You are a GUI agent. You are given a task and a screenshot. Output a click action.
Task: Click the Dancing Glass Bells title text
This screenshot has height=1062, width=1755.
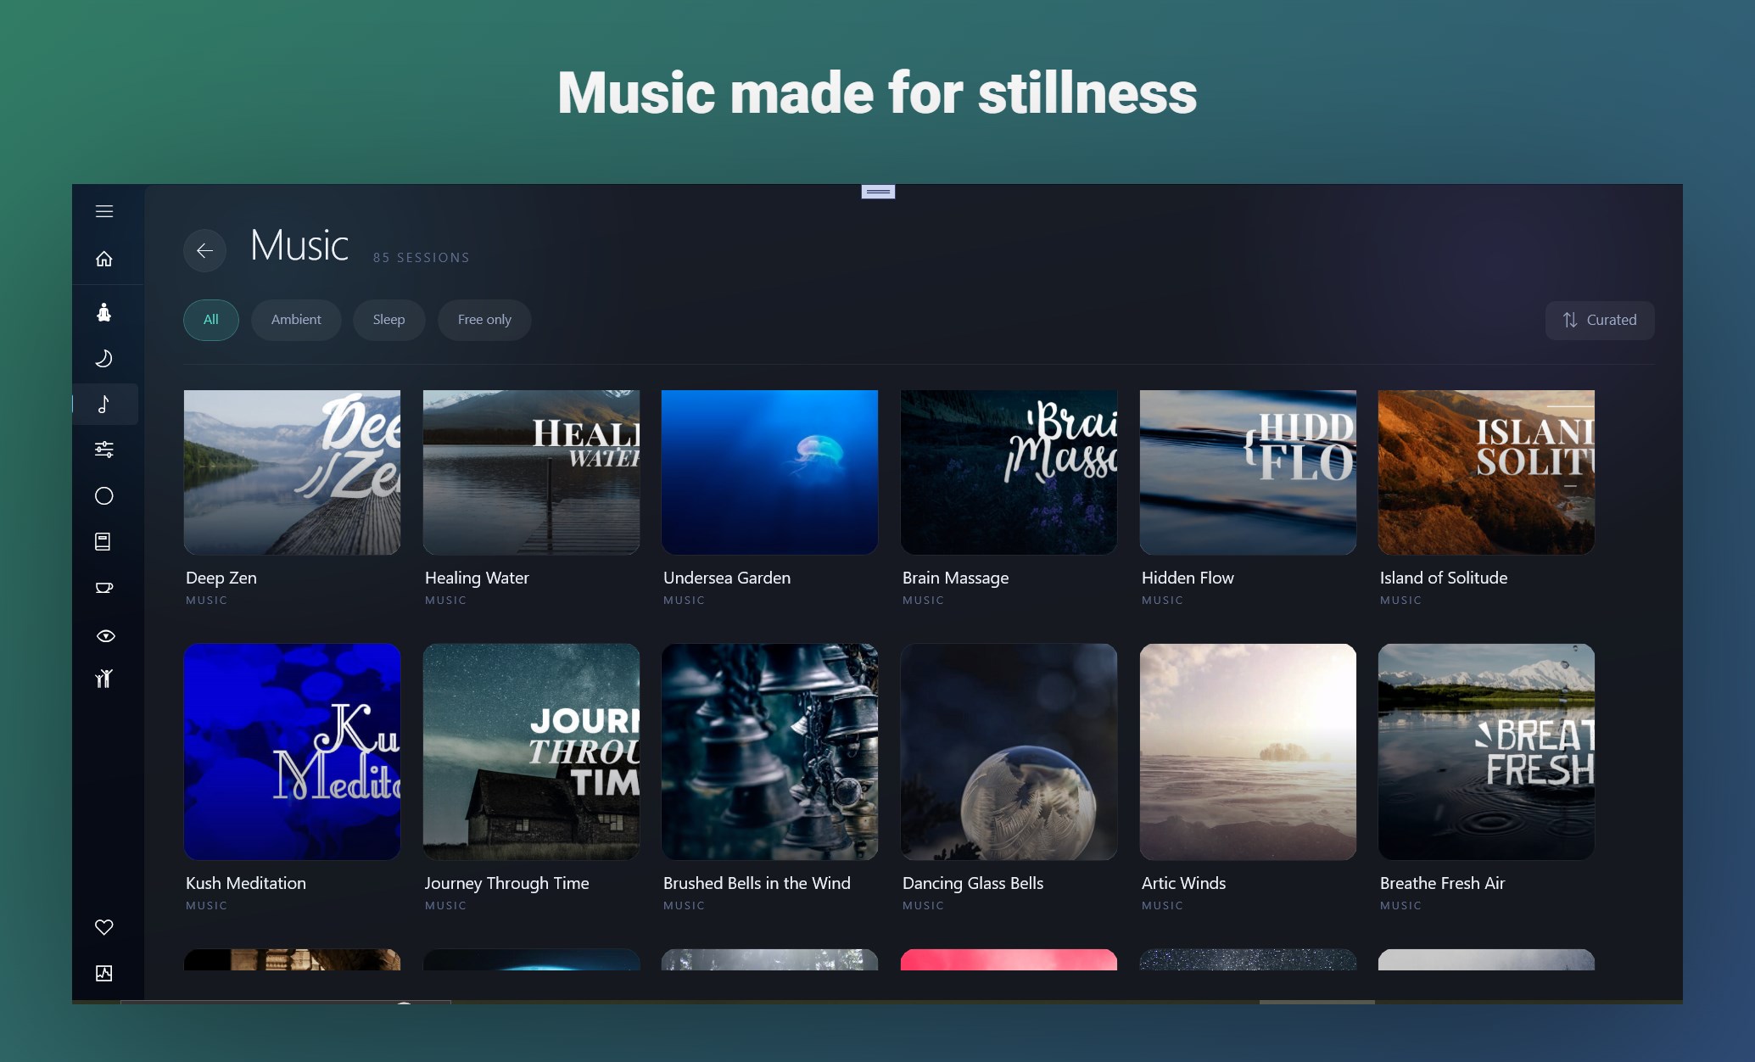click(973, 883)
